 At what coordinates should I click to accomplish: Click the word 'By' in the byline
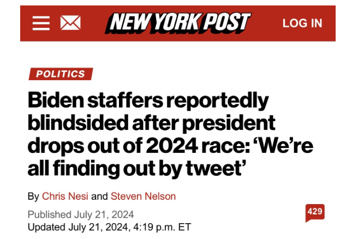pyautogui.click(x=33, y=196)
